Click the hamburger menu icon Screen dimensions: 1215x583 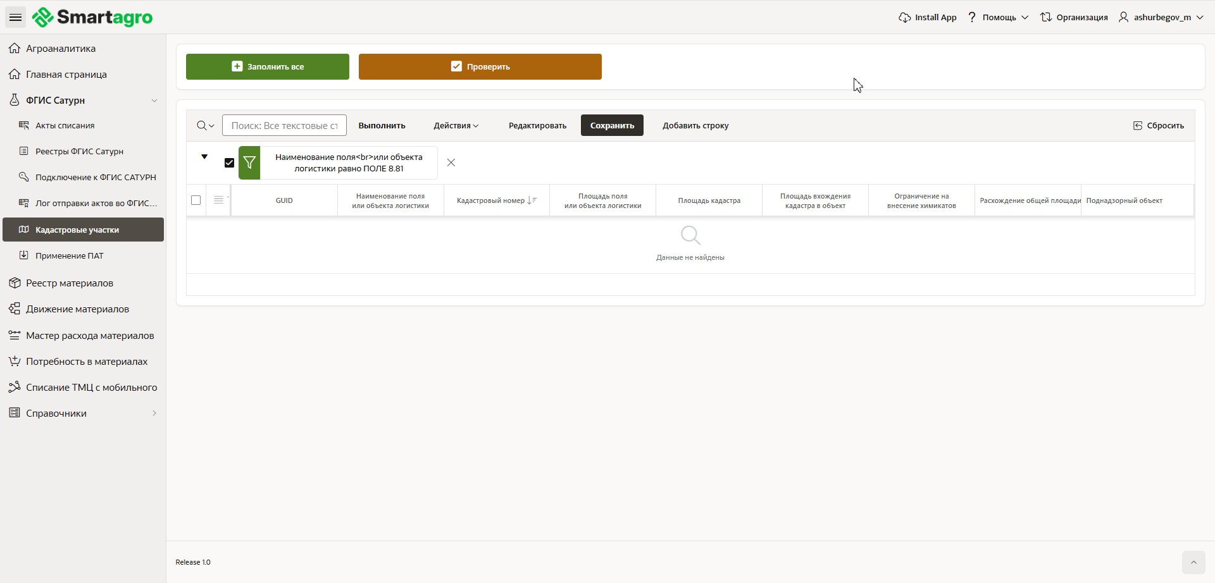click(x=16, y=17)
